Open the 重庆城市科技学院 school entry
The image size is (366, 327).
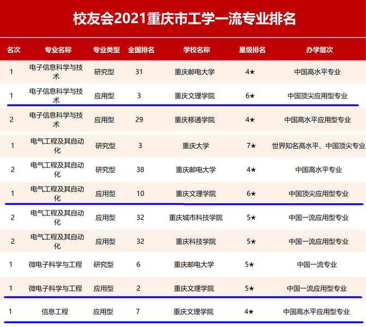click(x=196, y=217)
